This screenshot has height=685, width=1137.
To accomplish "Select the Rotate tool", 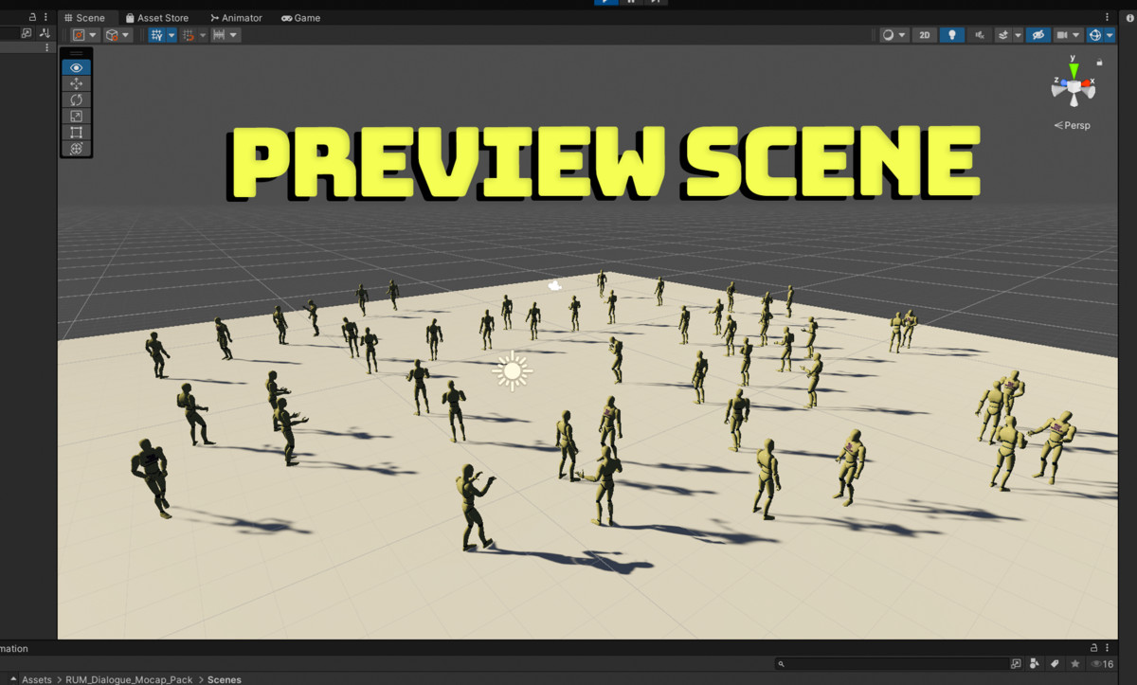I will (77, 99).
